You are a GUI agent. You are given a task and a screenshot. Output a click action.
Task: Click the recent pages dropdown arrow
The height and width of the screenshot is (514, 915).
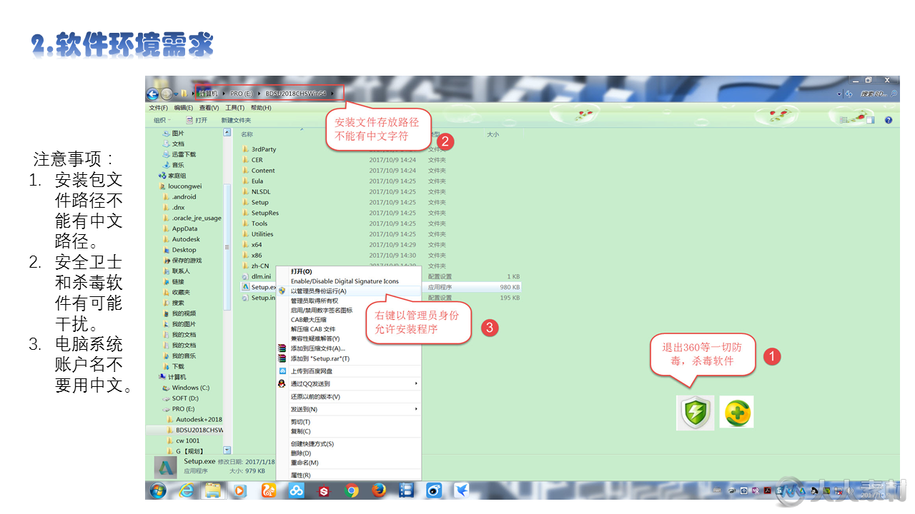pos(177,94)
